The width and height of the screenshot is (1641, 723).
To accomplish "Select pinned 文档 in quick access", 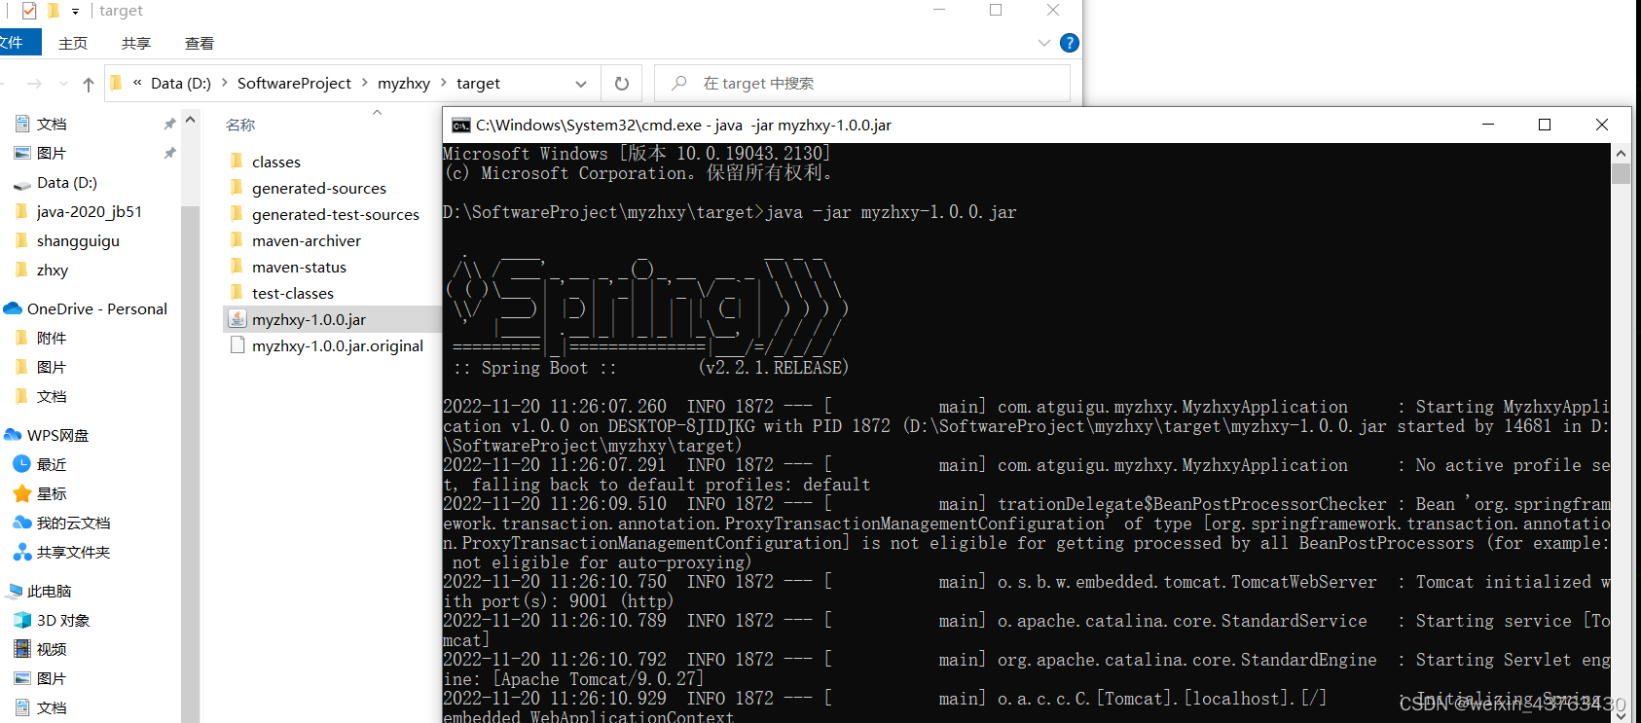I will click(x=52, y=124).
